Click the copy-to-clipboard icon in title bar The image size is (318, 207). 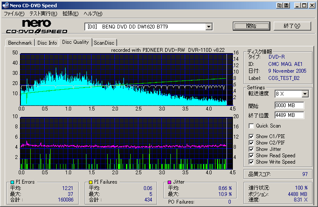[279, 6]
